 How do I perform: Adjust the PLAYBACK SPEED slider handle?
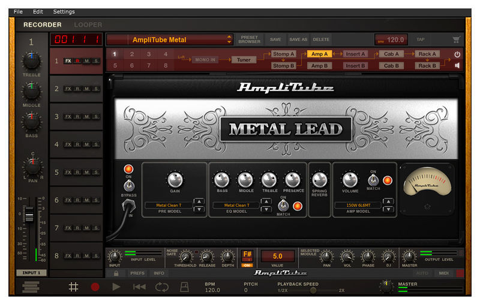313,291
